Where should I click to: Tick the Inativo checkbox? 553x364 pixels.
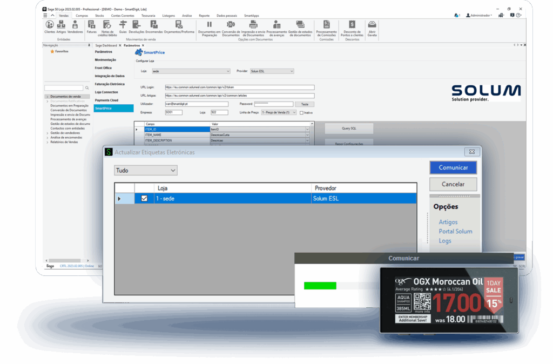point(301,113)
